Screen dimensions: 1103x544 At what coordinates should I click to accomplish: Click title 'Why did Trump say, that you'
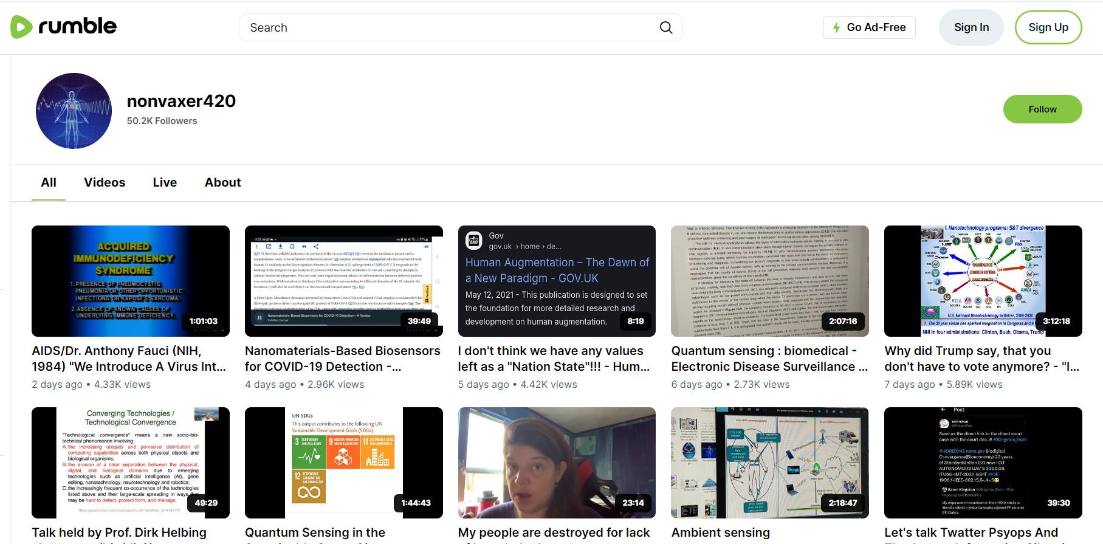pyautogui.click(x=981, y=359)
